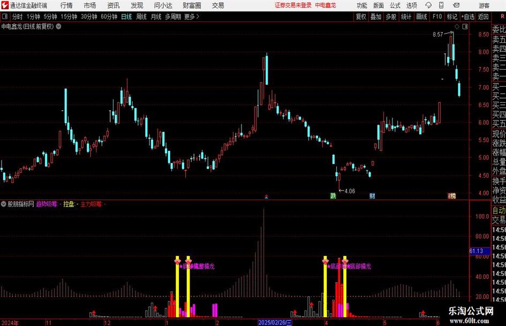Click the 现价 row in right quote panel
The height and width of the screenshot is (326, 506).
click(x=499, y=133)
